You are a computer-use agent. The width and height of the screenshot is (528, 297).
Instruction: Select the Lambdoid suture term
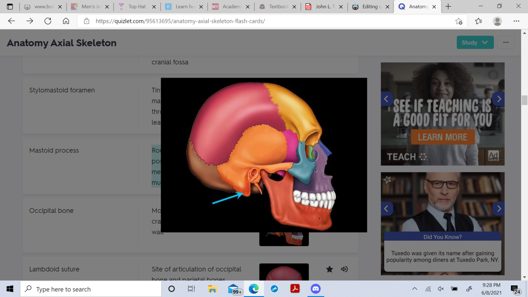[x=54, y=269]
